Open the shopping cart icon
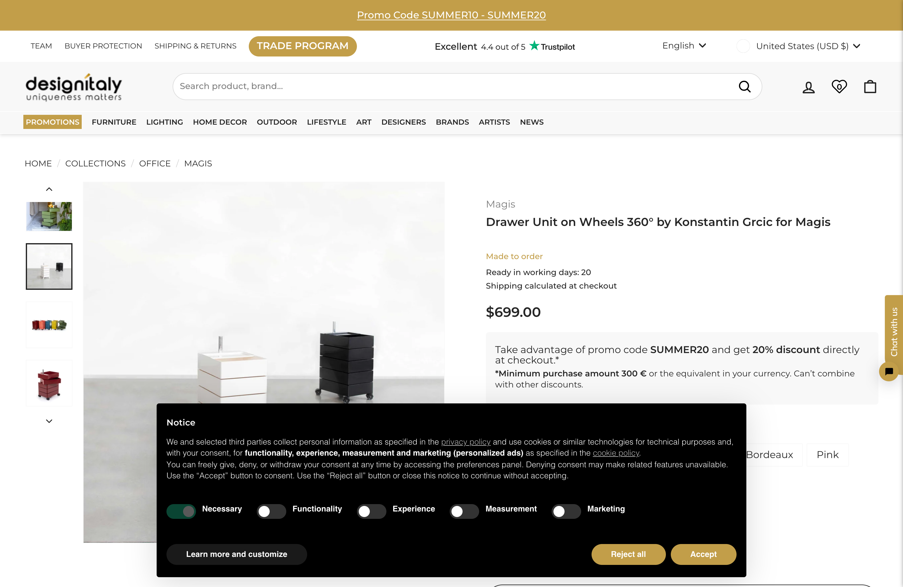 coord(870,87)
